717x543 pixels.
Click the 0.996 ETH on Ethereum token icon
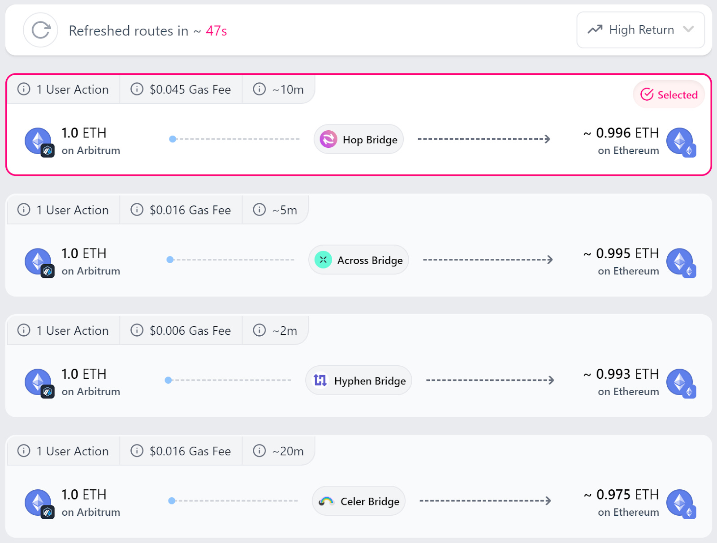(681, 142)
